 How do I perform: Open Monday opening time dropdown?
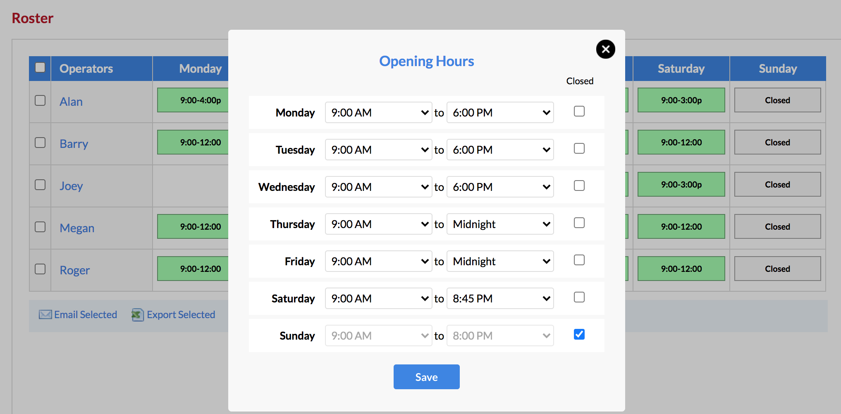coord(378,112)
